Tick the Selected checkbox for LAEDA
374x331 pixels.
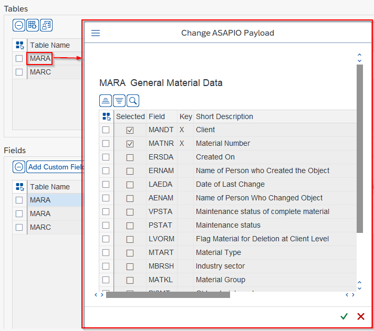tap(130, 185)
